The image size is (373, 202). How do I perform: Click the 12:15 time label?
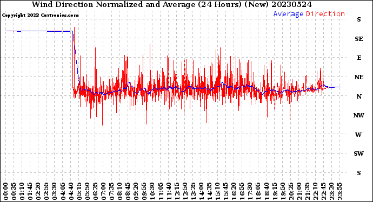177,191
